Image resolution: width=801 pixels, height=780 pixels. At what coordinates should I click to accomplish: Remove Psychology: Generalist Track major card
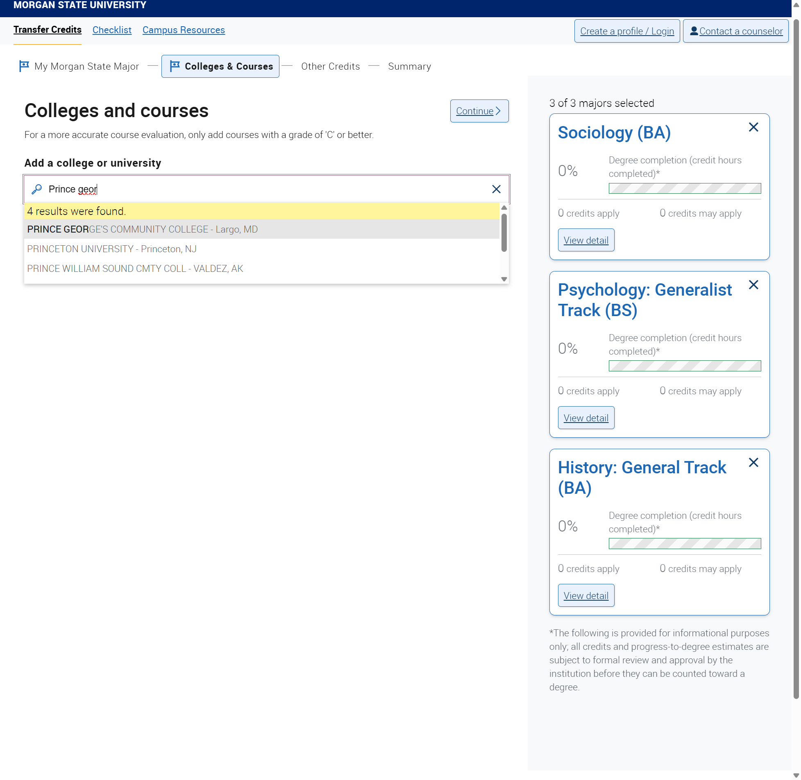753,285
